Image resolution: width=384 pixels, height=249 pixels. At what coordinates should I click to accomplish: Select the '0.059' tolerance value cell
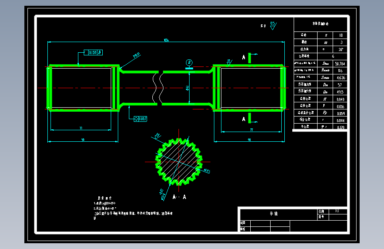click(x=340, y=113)
